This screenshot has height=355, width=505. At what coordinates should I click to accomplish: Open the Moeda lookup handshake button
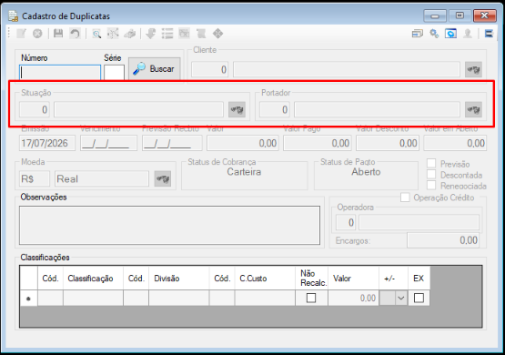tap(163, 178)
